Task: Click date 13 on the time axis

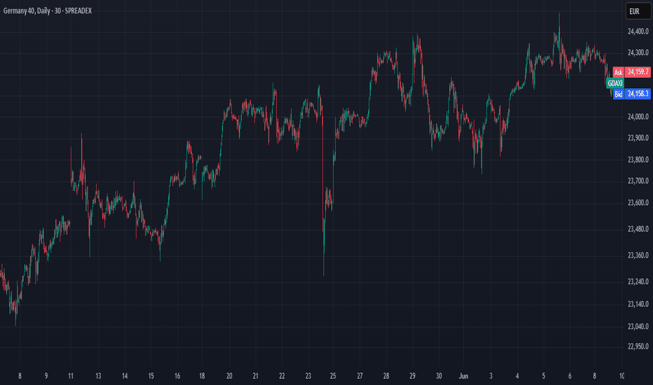Action: pos(98,376)
